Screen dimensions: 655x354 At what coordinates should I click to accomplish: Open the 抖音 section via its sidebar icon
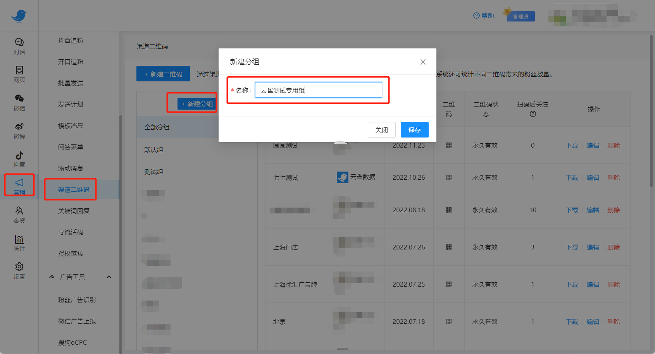coord(19,158)
